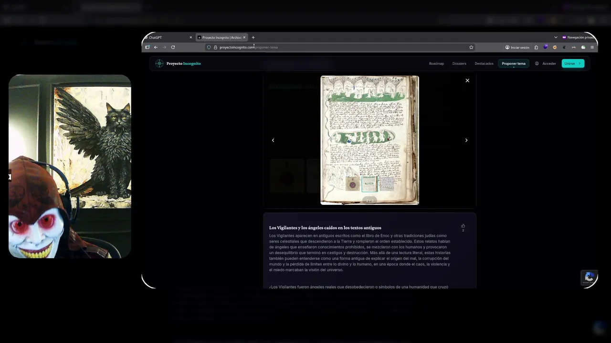611x343 pixels.
Task: Open the Roadmap page
Action: point(436,63)
